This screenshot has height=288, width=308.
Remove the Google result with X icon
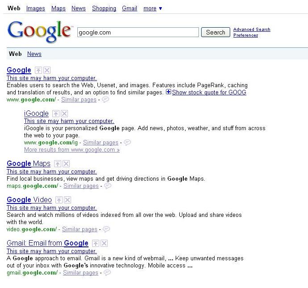(47, 70)
